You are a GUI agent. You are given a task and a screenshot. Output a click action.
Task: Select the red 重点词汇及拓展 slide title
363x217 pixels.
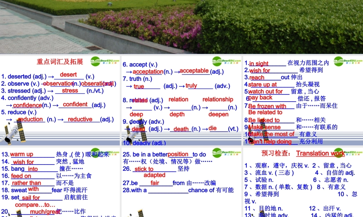point(60,61)
